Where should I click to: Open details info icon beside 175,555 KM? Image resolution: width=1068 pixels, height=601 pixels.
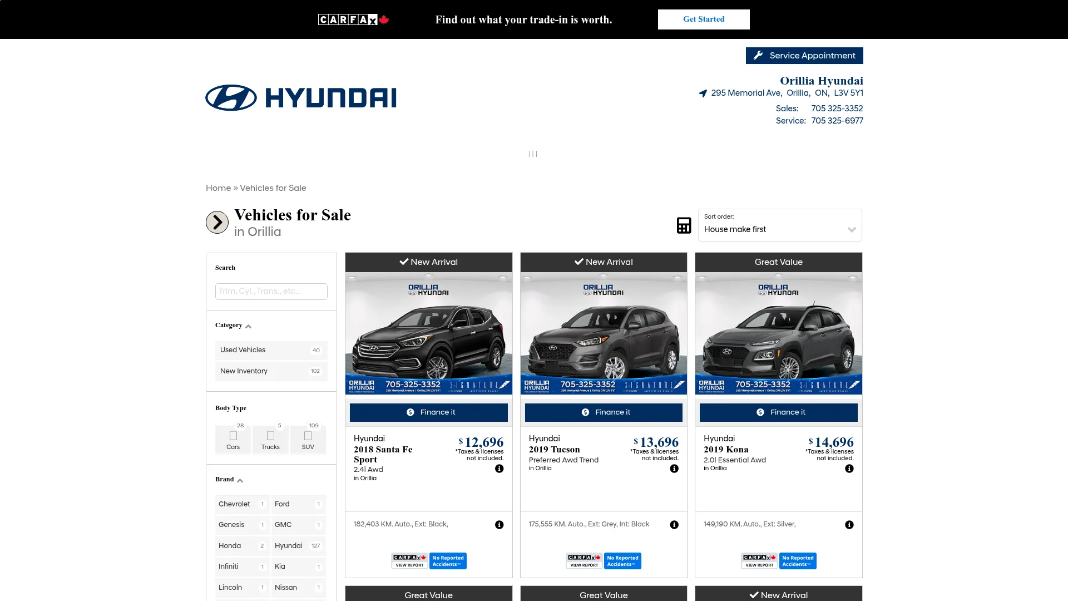pos(674,525)
